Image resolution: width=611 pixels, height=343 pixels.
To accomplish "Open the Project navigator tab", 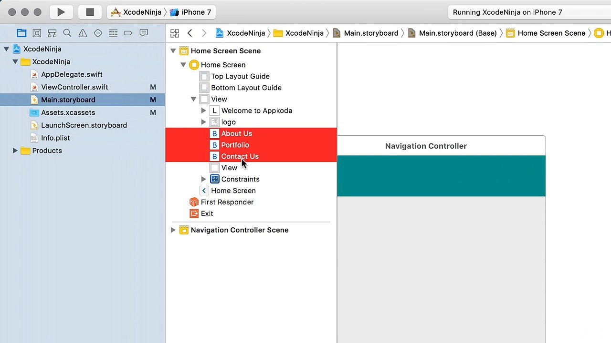I will pos(21,33).
